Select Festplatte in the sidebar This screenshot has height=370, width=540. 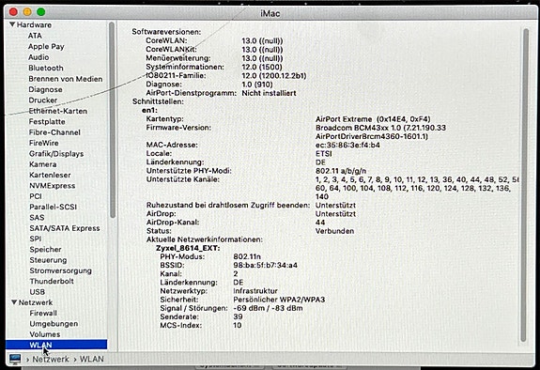point(47,121)
